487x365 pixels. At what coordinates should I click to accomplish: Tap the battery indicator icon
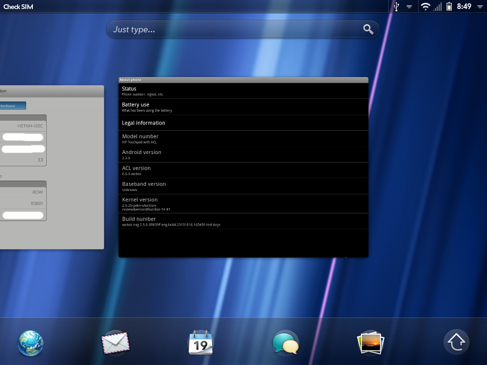point(449,7)
